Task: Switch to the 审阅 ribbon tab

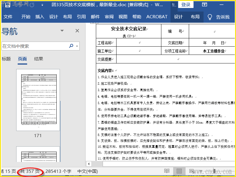Action: 109,17
